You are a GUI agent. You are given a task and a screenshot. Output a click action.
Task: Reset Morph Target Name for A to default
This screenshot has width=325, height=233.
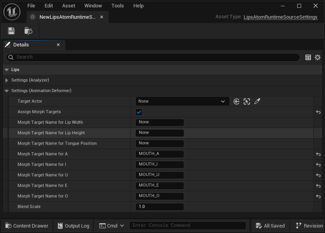point(318,154)
